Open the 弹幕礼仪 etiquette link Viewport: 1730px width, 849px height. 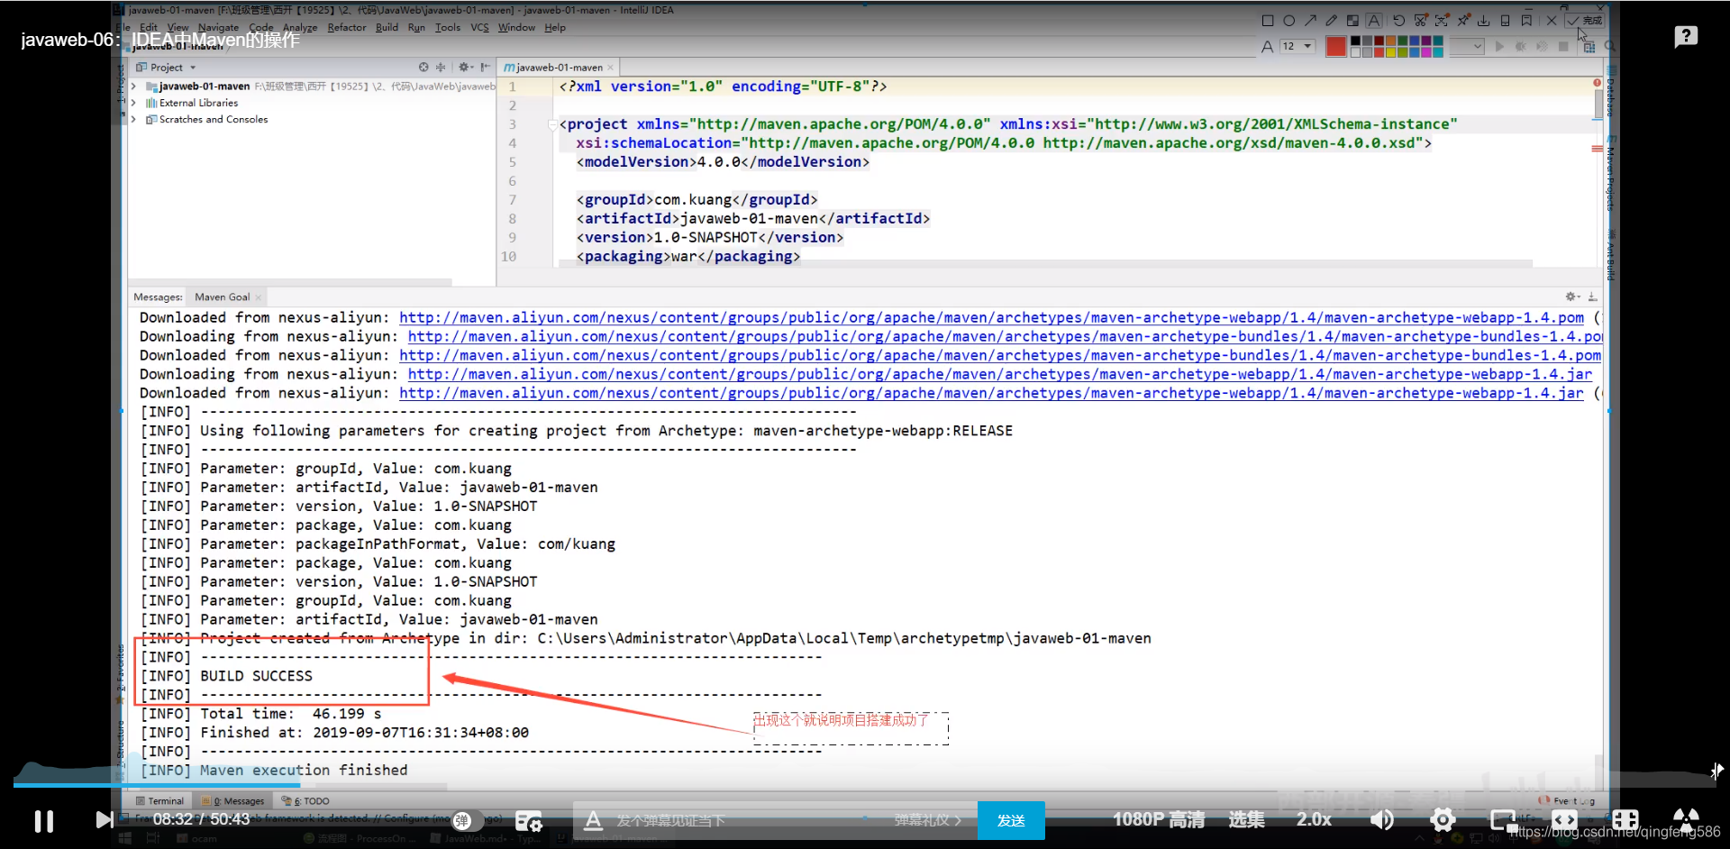pos(927,820)
